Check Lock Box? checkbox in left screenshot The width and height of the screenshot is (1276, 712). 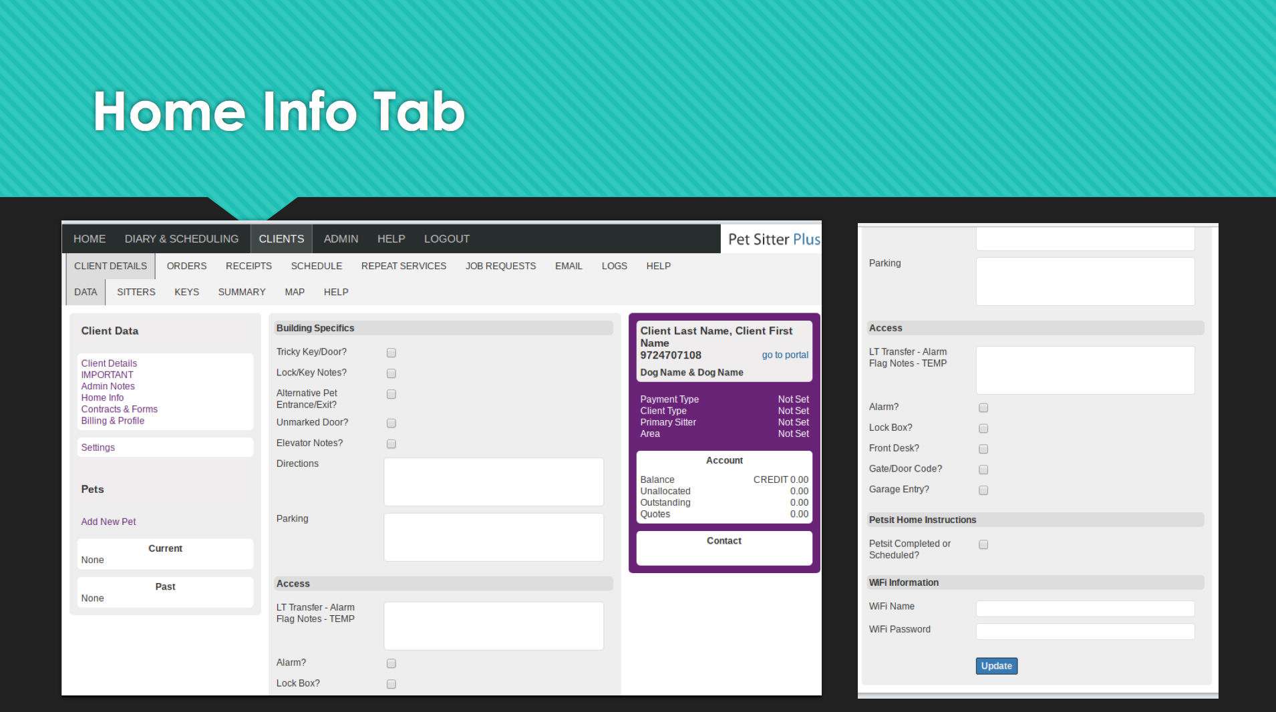tap(391, 684)
